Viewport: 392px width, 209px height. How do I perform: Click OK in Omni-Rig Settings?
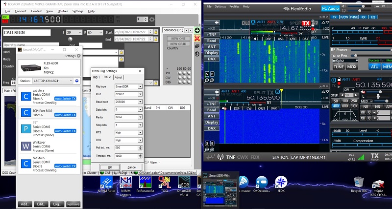[110, 167]
